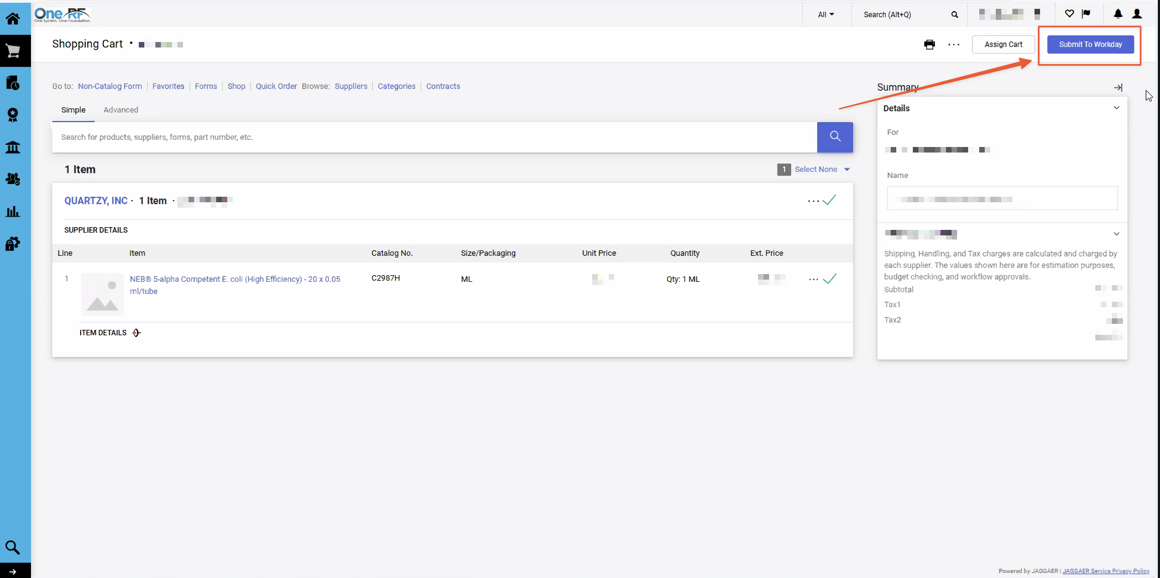Switch to the Simple search tab
This screenshot has width=1160, height=578.
pos(74,110)
